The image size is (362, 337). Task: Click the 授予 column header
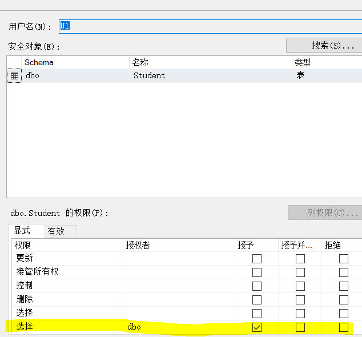click(x=257, y=245)
